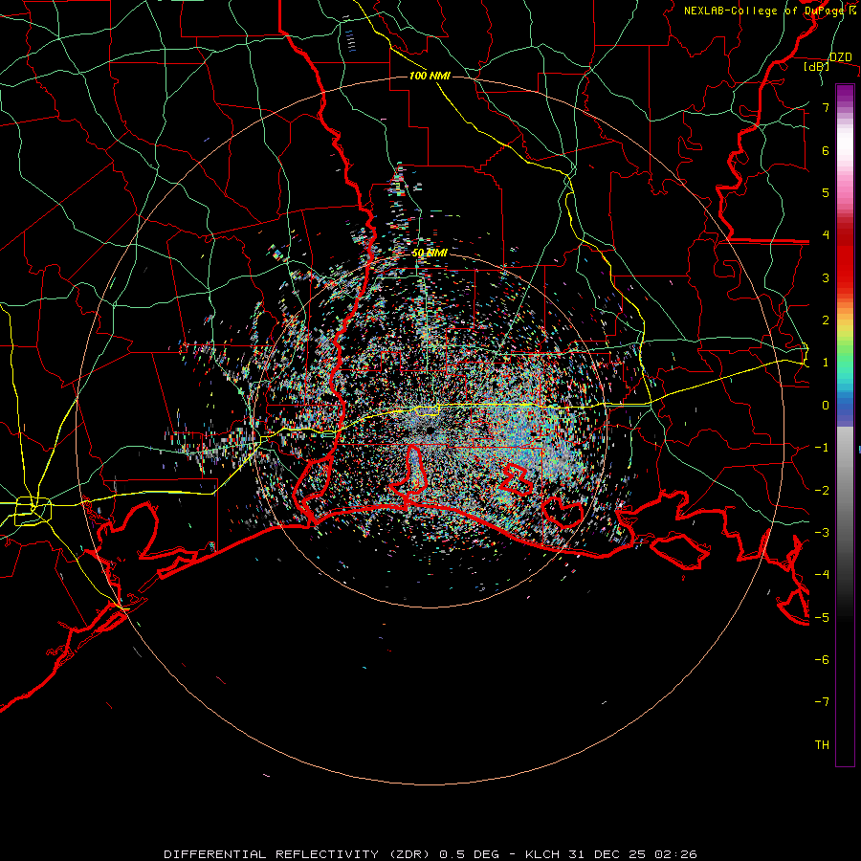Click the 4 tick label on the legend
The width and height of the screenshot is (861, 861).
826,235
